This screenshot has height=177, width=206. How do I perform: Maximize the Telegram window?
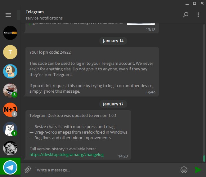(x=195, y=3)
